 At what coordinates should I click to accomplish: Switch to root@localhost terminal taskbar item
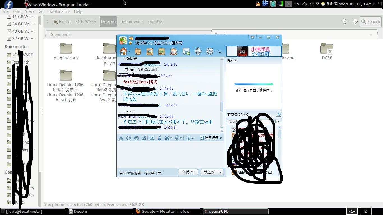click(33, 211)
